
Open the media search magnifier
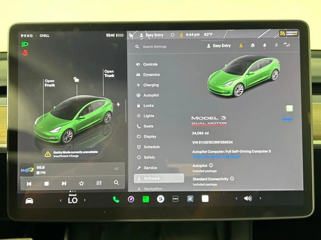point(116,182)
